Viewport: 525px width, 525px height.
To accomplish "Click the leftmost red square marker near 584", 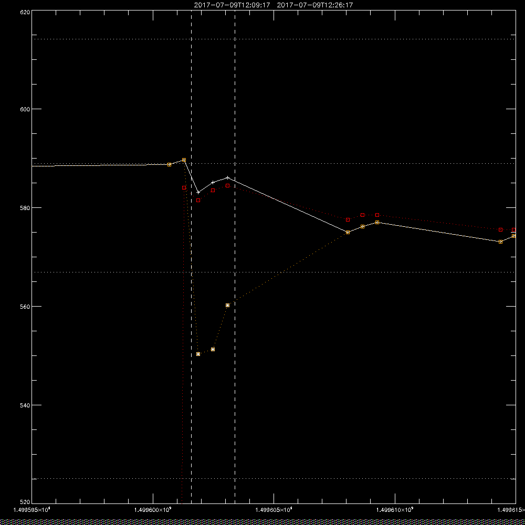I will coord(184,187).
